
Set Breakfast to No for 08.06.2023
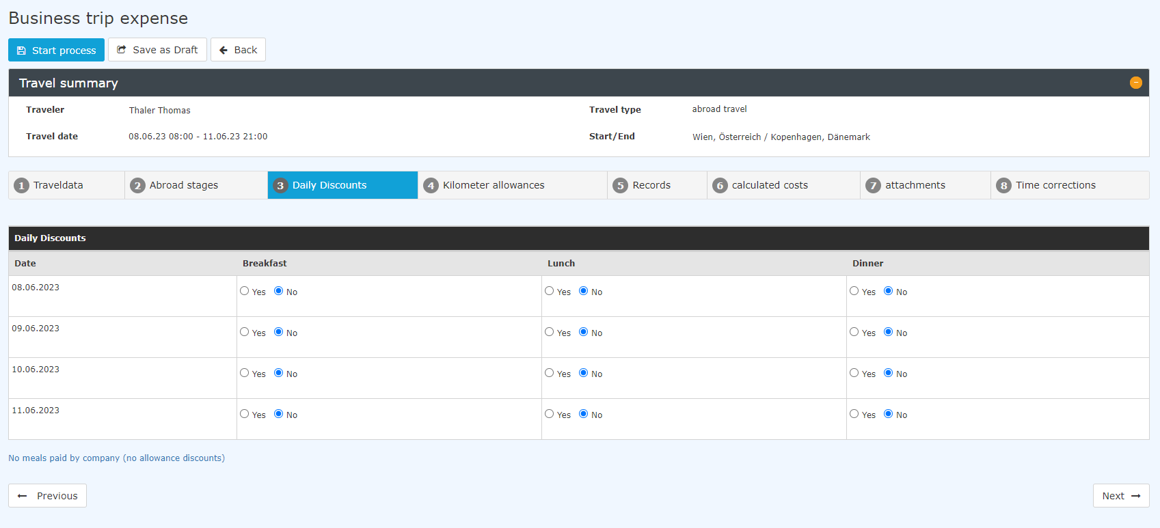tap(279, 291)
